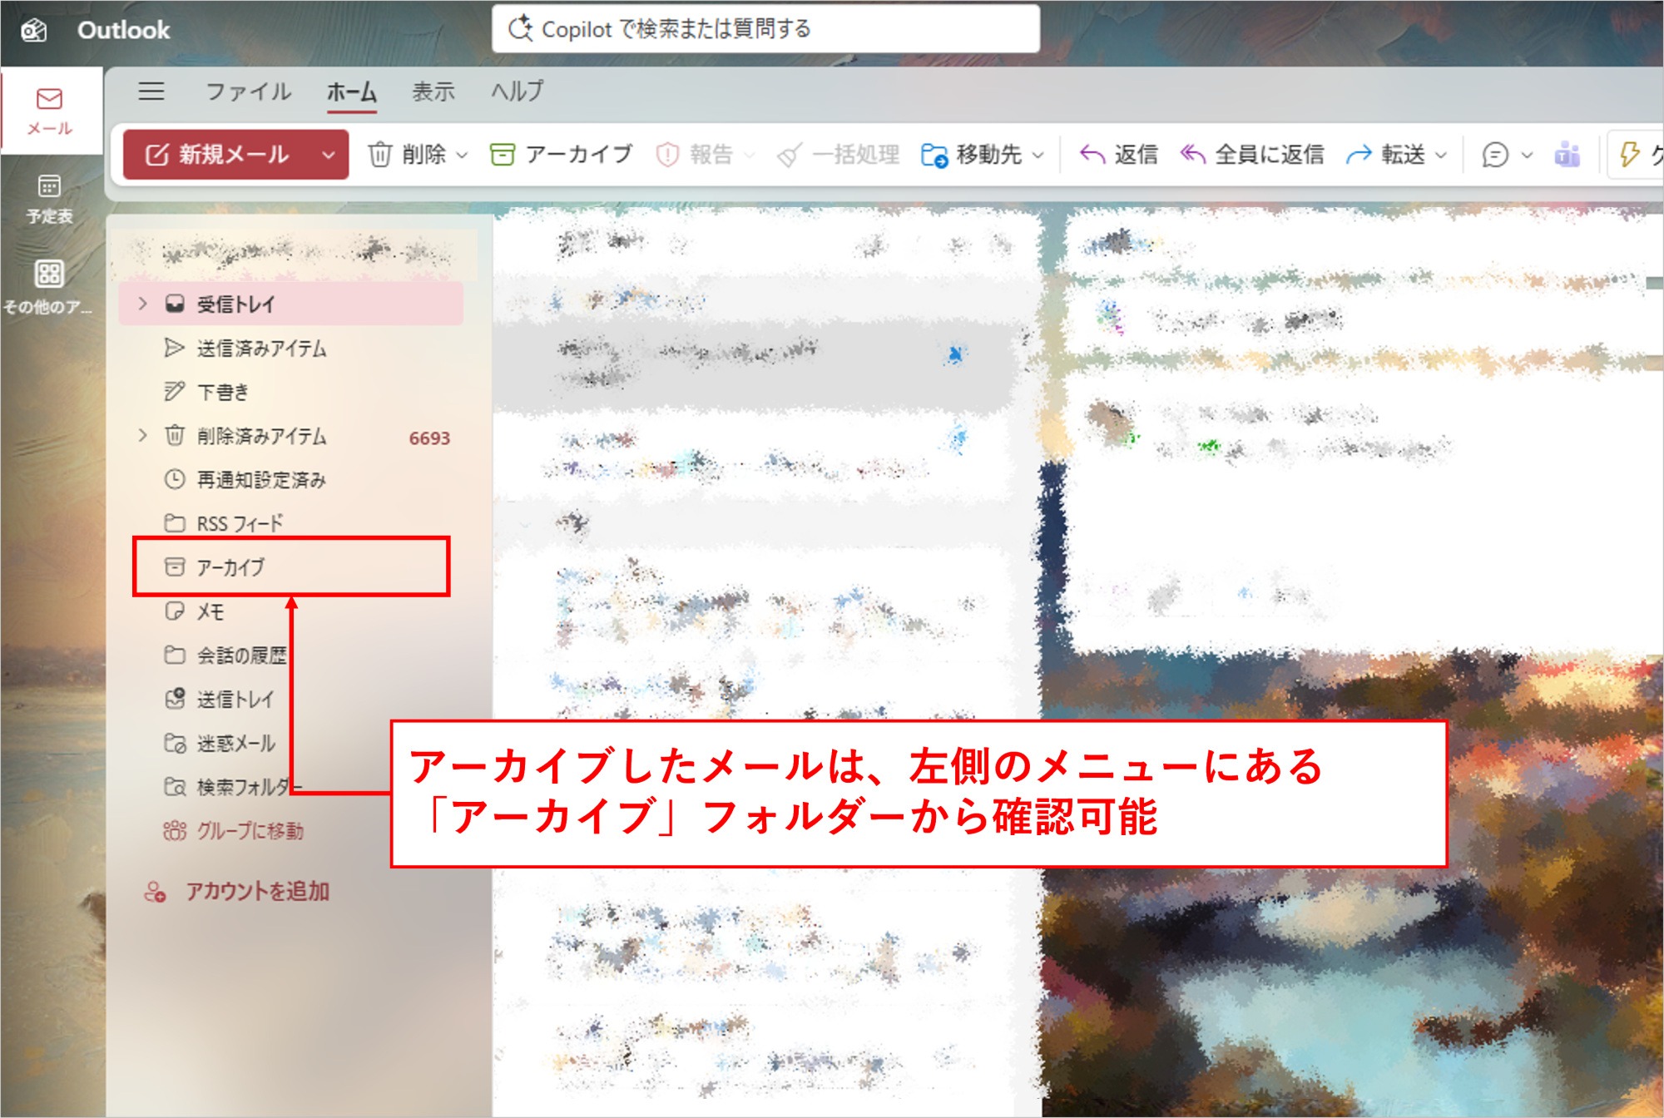
Task: Click the Outlook logo in the top-left corner
Action: (33, 29)
